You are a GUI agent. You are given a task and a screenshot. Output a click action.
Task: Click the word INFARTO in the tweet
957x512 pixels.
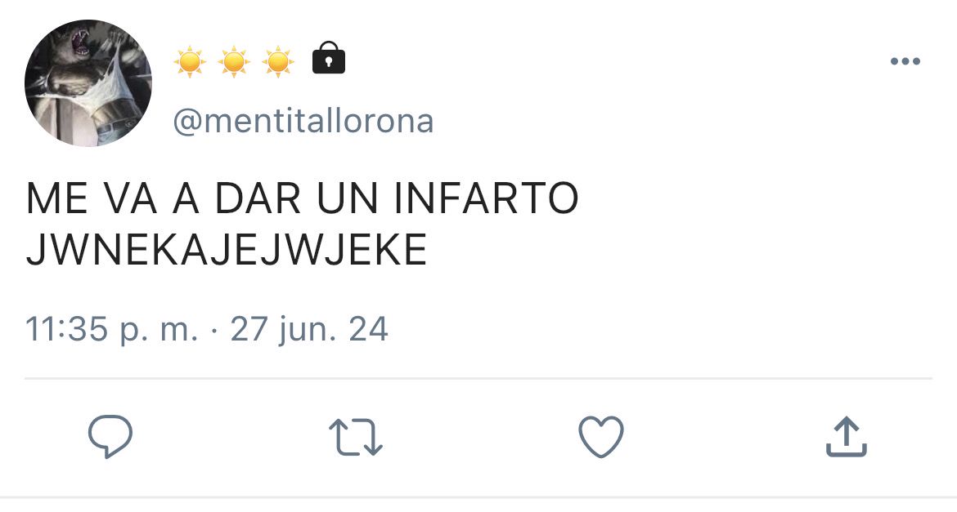pos(487,198)
